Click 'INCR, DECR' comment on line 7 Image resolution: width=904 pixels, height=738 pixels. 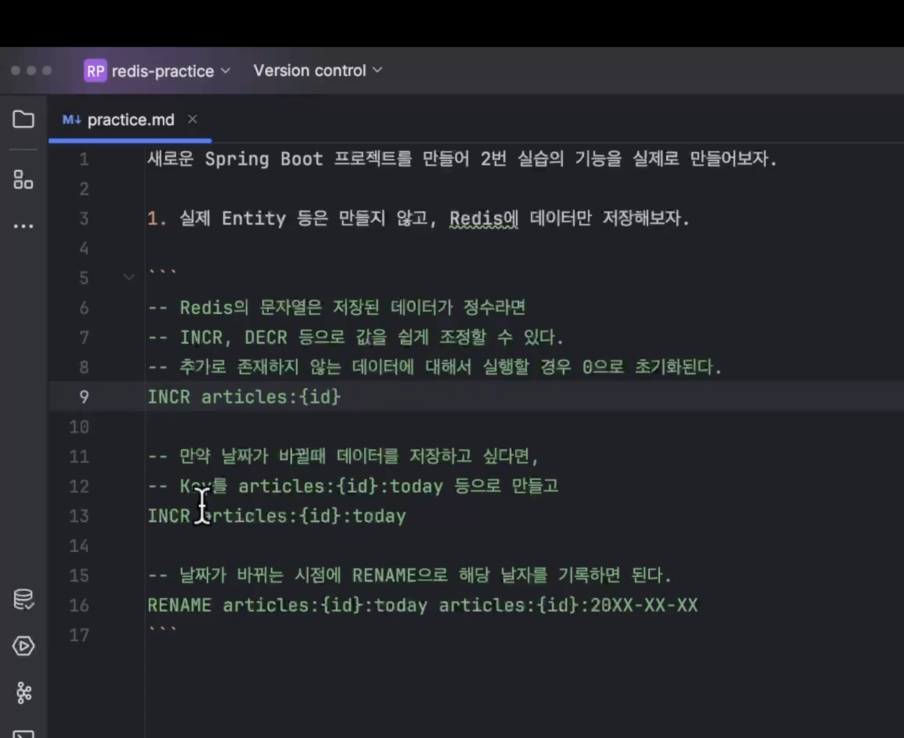(233, 338)
